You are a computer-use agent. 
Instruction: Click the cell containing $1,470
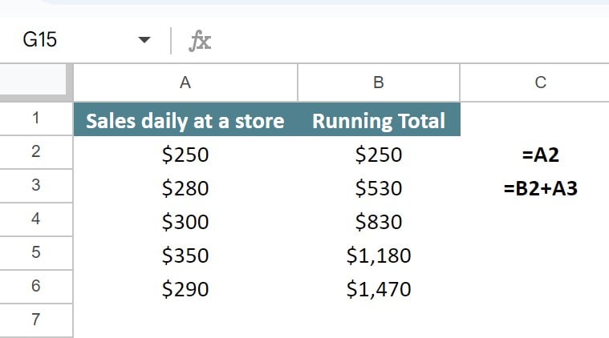tap(379, 289)
